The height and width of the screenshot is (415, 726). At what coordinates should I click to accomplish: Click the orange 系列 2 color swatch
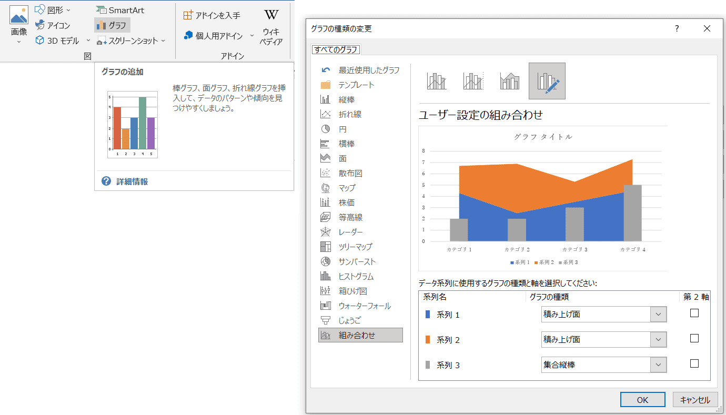(427, 340)
